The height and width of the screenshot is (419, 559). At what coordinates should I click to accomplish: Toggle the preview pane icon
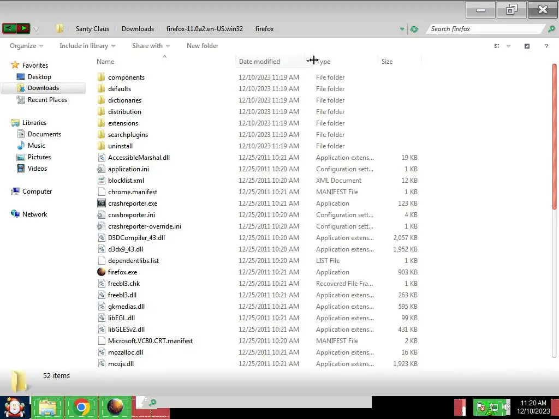pos(527,46)
